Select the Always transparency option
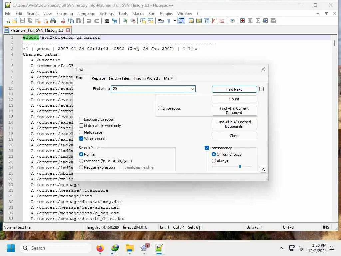341x256 pixels. click(214, 161)
